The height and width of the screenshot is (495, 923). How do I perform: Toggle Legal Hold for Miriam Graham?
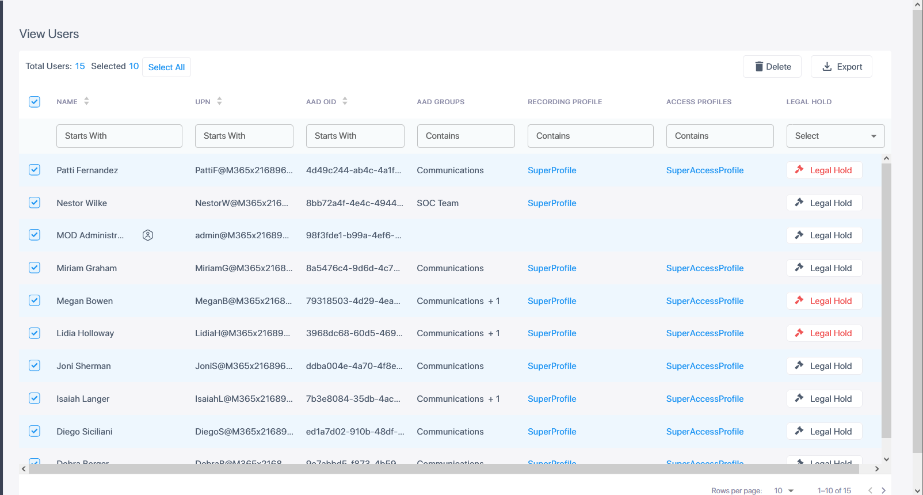pyautogui.click(x=824, y=268)
